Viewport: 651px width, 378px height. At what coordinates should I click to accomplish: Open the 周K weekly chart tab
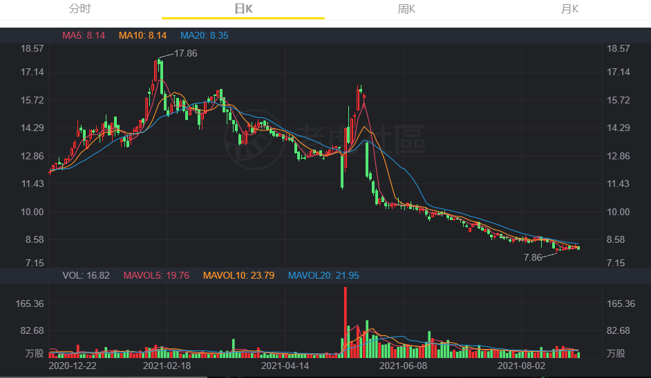406,9
